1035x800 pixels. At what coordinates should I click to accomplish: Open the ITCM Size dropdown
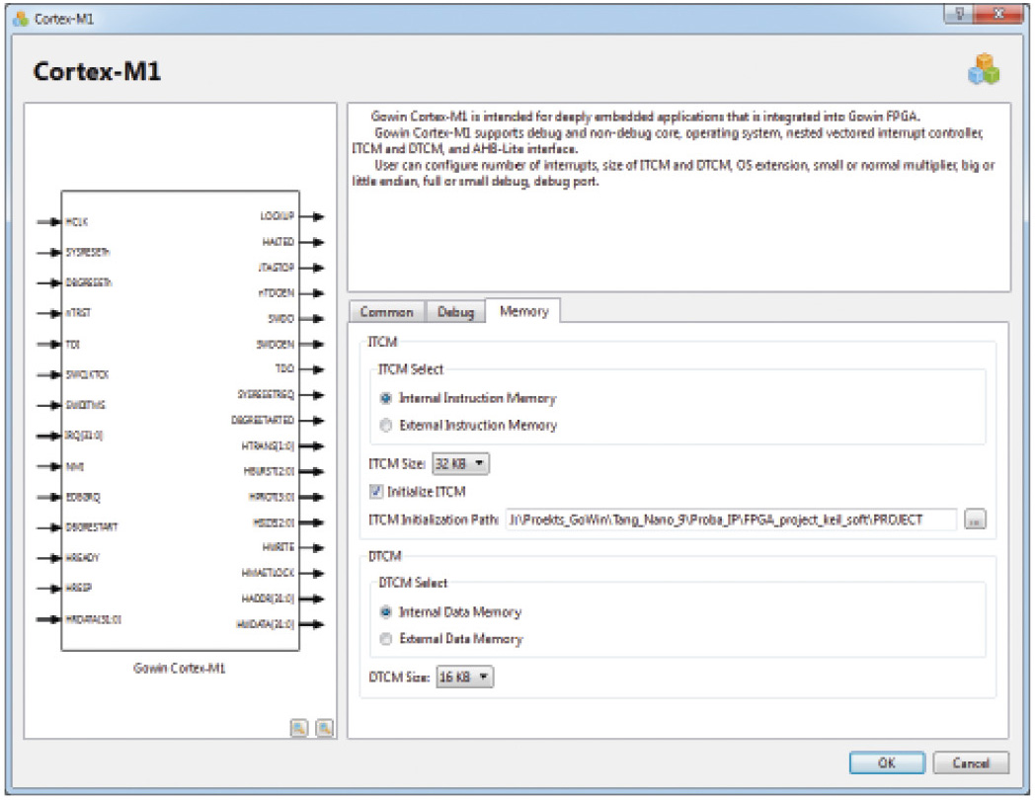[x=460, y=463]
